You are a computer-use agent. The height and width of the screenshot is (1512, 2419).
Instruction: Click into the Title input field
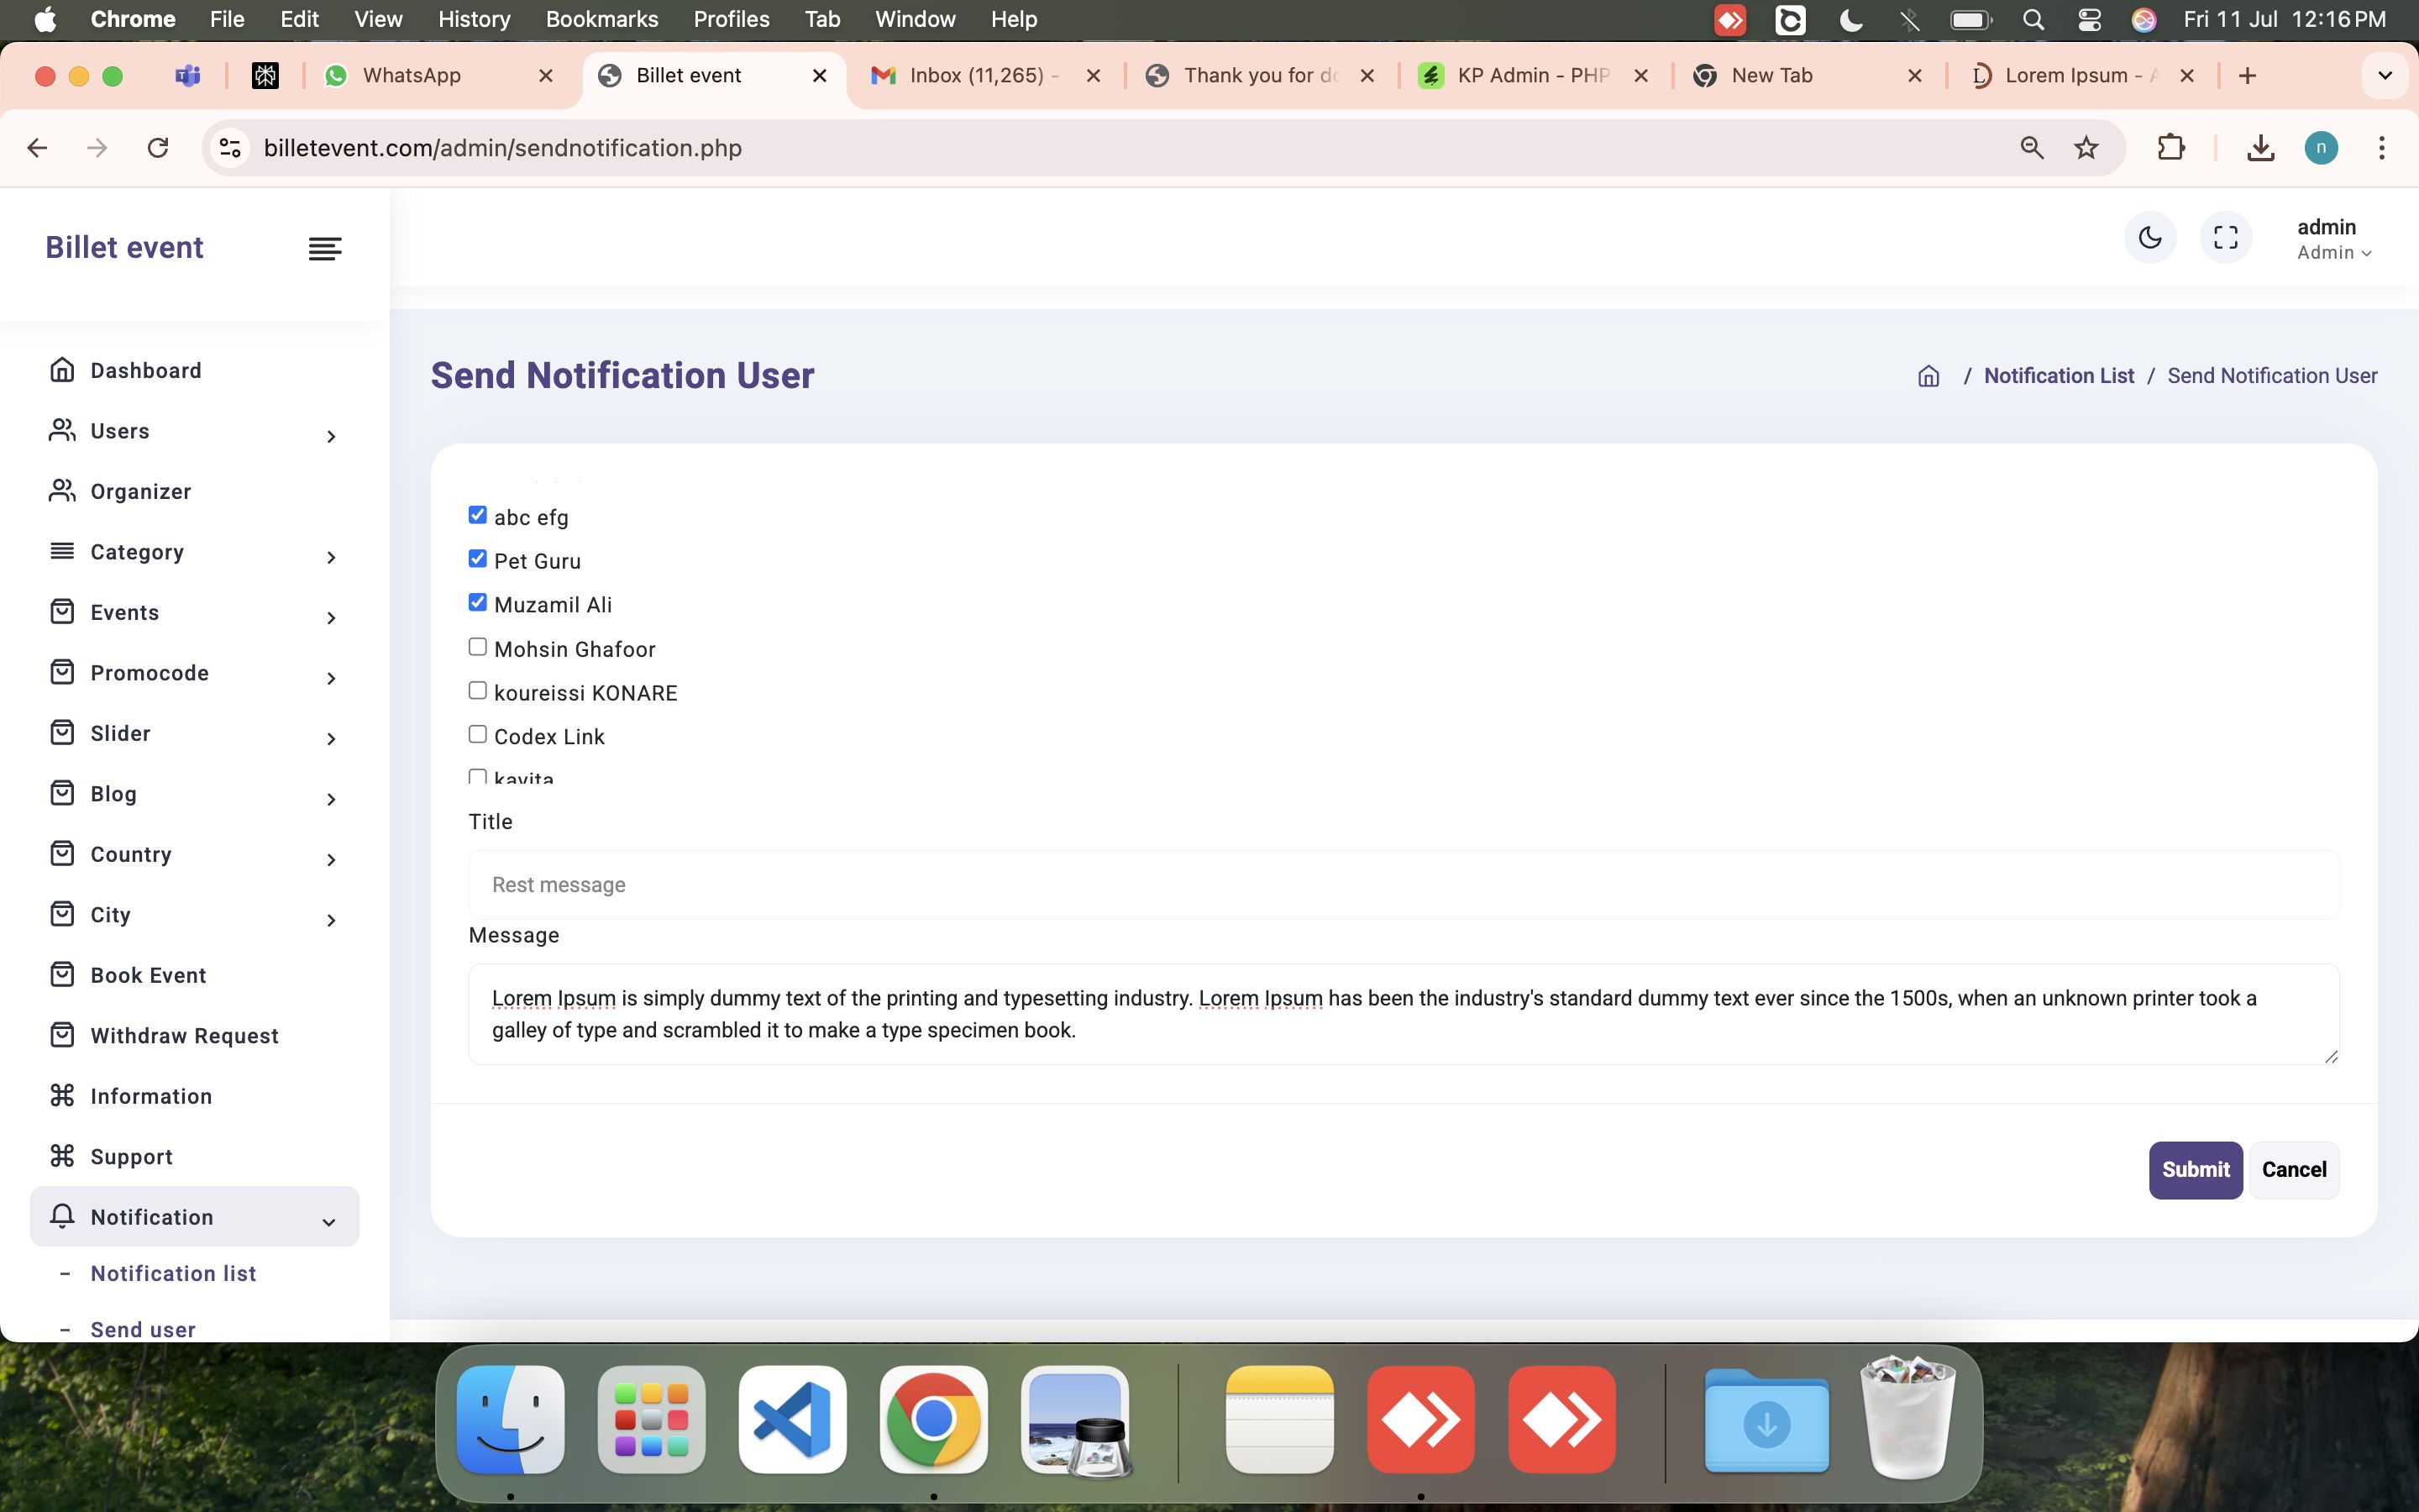1403,885
